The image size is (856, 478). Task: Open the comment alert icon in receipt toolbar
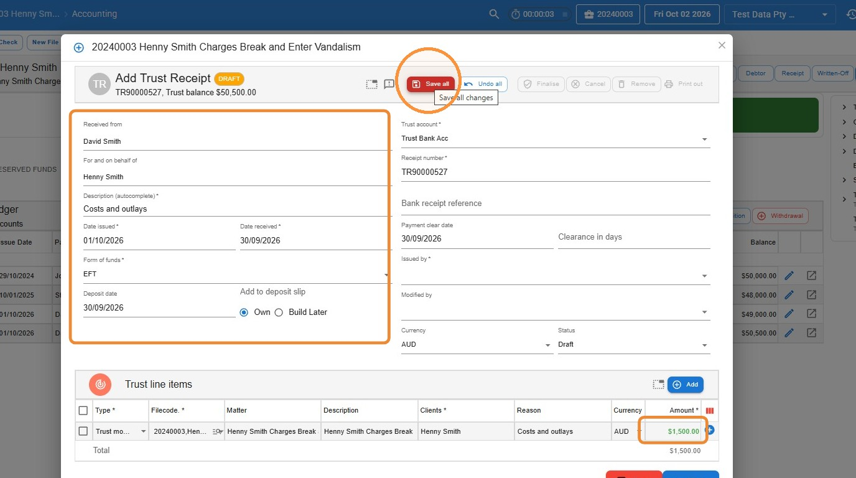pos(389,84)
